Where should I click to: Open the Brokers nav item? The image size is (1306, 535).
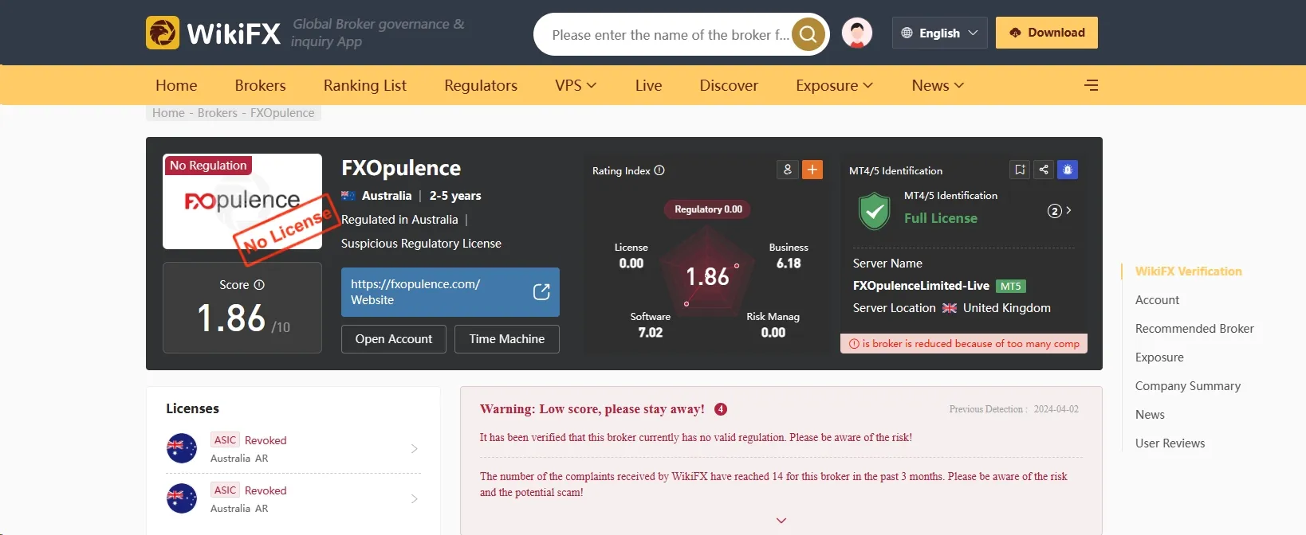tap(260, 85)
